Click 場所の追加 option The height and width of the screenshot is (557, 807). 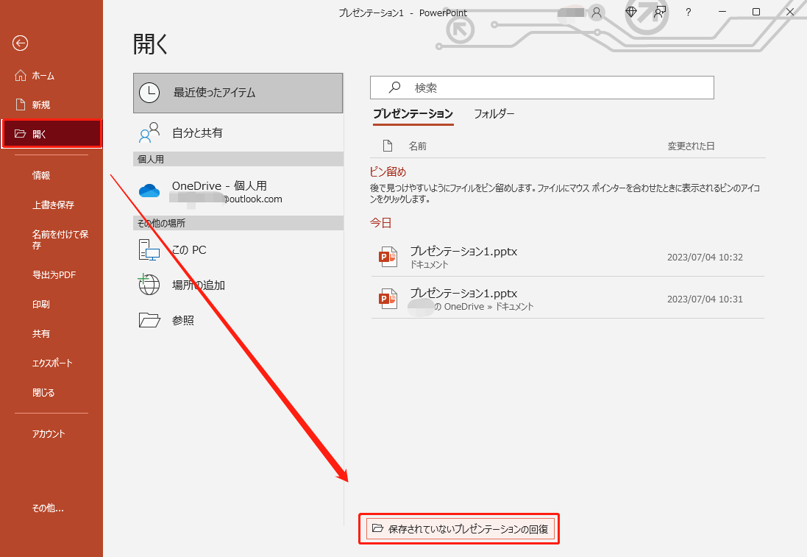pyautogui.click(x=238, y=285)
